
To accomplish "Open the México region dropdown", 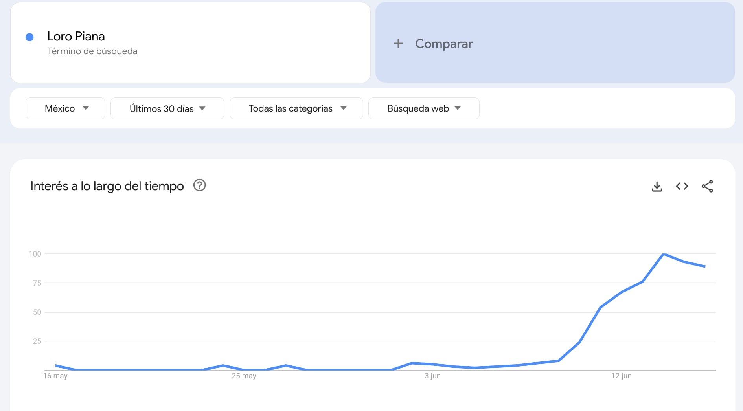I will (65, 108).
